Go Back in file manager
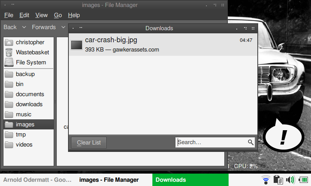The image size is (311, 186). coord(10,27)
